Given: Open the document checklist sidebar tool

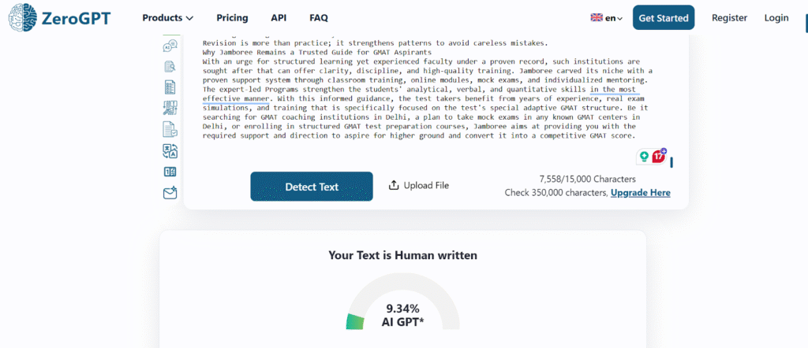Looking at the screenshot, I should tap(170, 87).
